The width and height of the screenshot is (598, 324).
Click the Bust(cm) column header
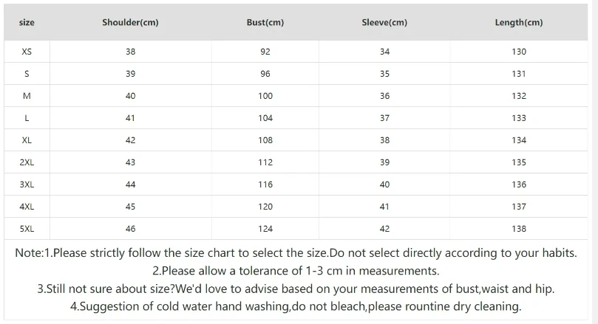click(x=265, y=22)
